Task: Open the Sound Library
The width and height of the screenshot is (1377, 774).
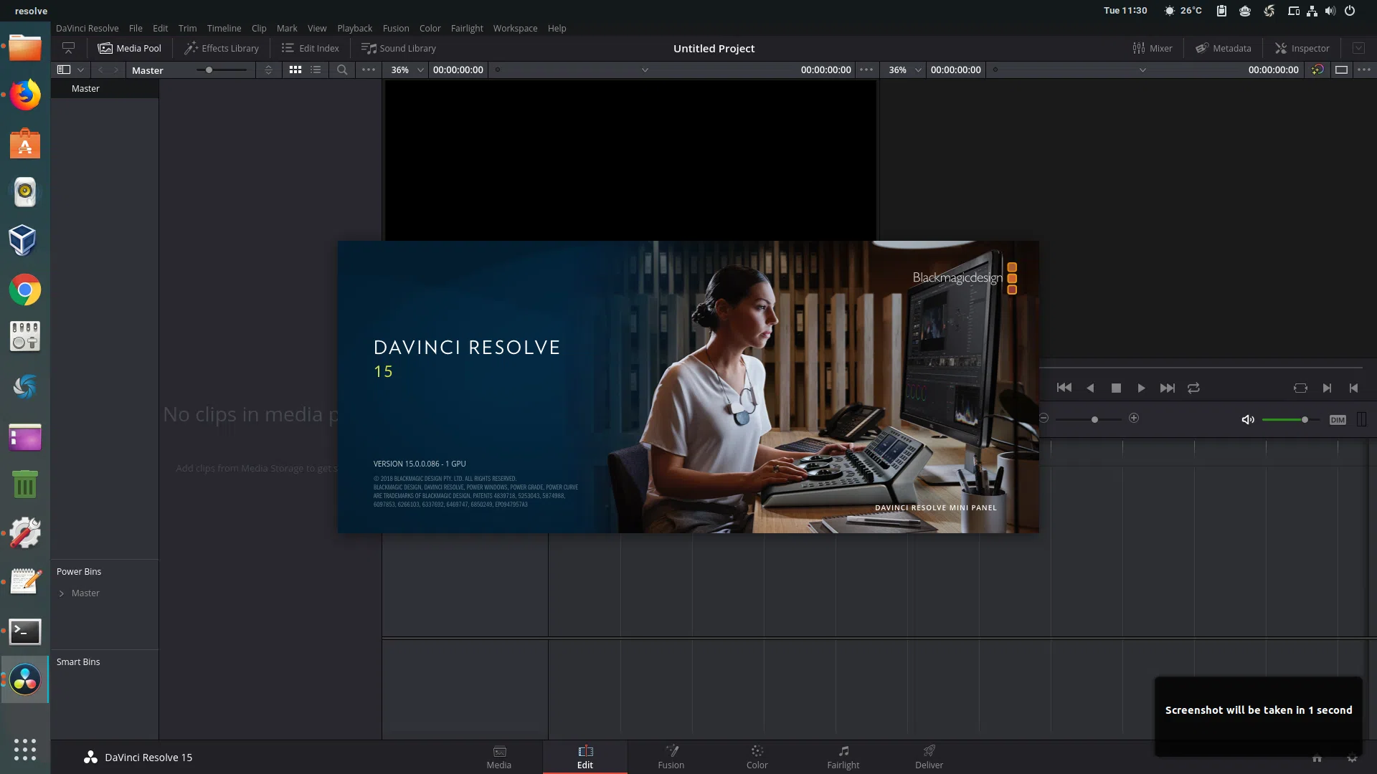Action: [x=399, y=48]
